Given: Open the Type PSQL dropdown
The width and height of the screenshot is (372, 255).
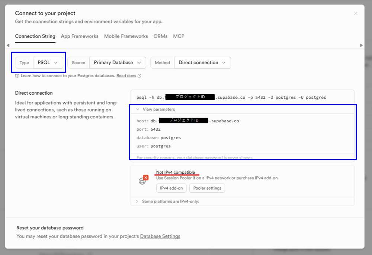Looking at the screenshot, I should 48,63.
